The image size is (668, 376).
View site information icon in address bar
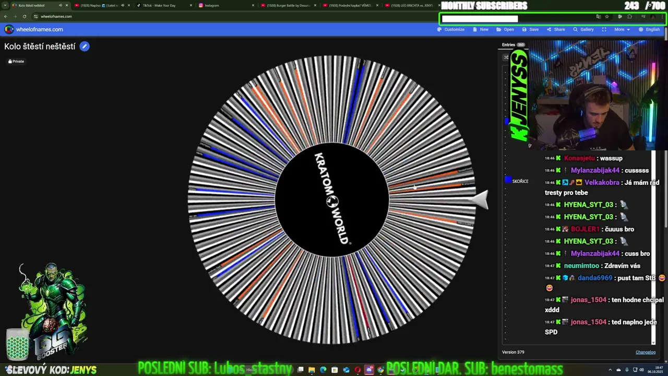tap(36, 16)
